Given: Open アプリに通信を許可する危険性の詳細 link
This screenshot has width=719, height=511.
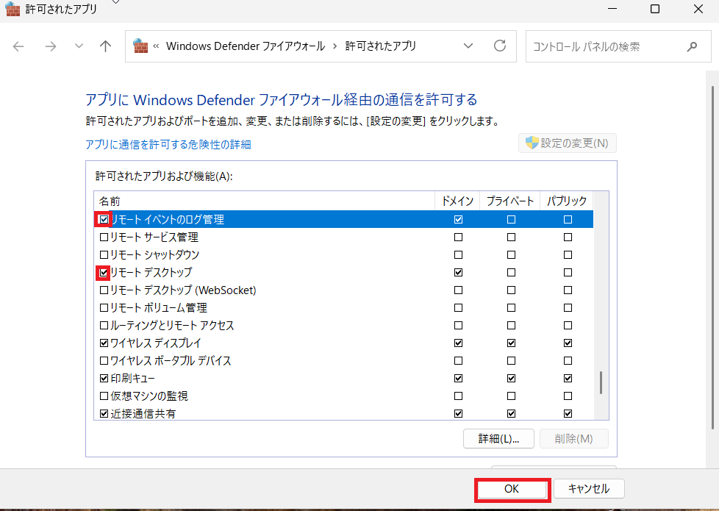Looking at the screenshot, I should (x=168, y=145).
